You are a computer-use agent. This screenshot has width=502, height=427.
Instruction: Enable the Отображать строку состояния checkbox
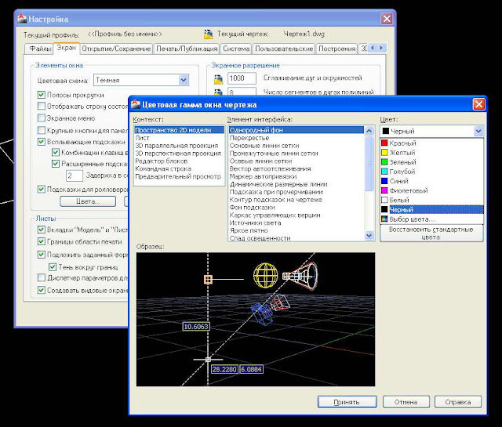(42, 106)
